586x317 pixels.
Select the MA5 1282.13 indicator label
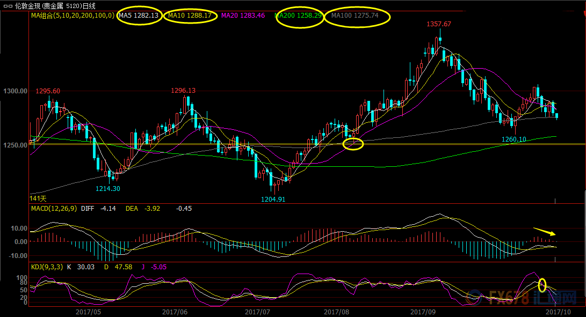139,16
